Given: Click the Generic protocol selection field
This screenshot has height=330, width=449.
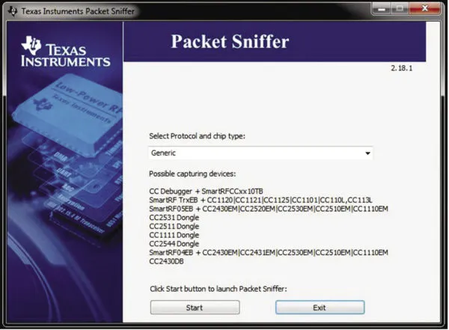Looking at the screenshot, I should pyautogui.click(x=260, y=153).
